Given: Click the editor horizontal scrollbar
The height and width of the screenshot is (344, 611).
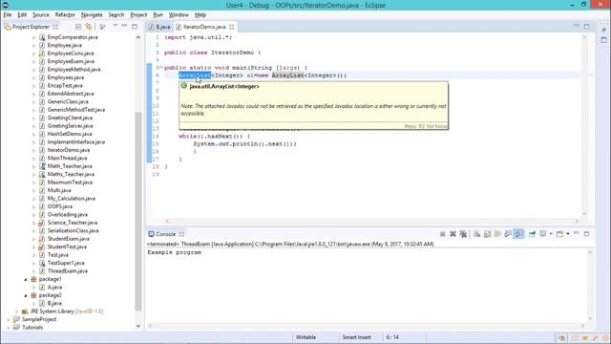Looking at the screenshot, I should coord(372,221).
